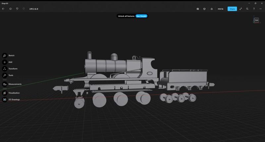The height and width of the screenshot is (142, 265).
Task: Undo the last action
Action: pyautogui.click(x=17, y=9)
